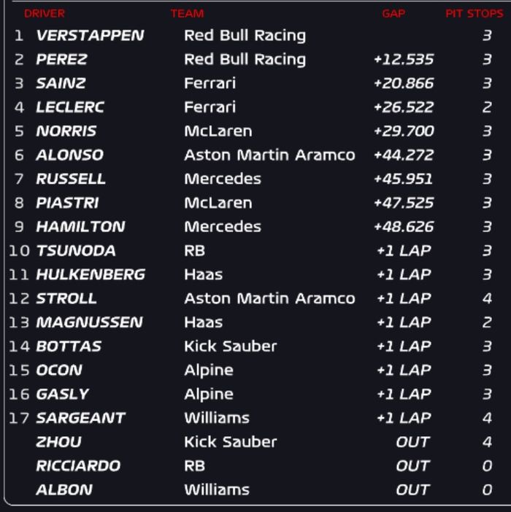Open VERSTAPPEN driver entry
The height and width of the screenshot is (512, 511).
point(90,36)
